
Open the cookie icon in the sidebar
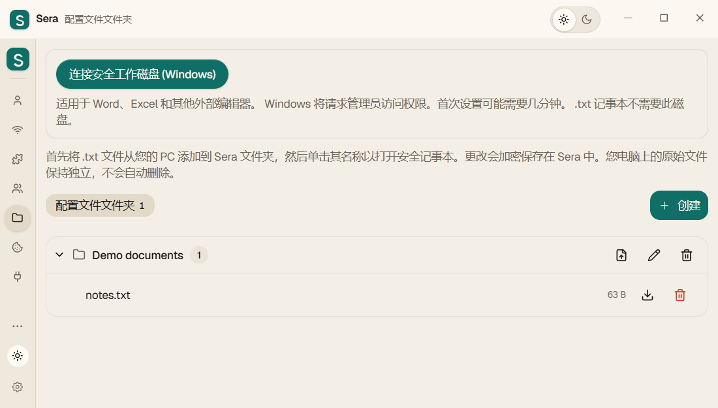[x=18, y=247]
